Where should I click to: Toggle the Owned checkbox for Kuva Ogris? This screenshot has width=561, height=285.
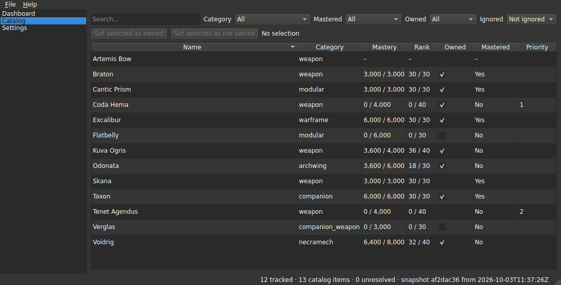[442, 151]
